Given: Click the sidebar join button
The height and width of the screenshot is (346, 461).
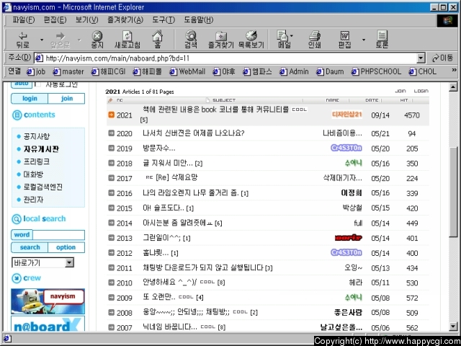Looking at the screenshot, I should pos(66,99).
